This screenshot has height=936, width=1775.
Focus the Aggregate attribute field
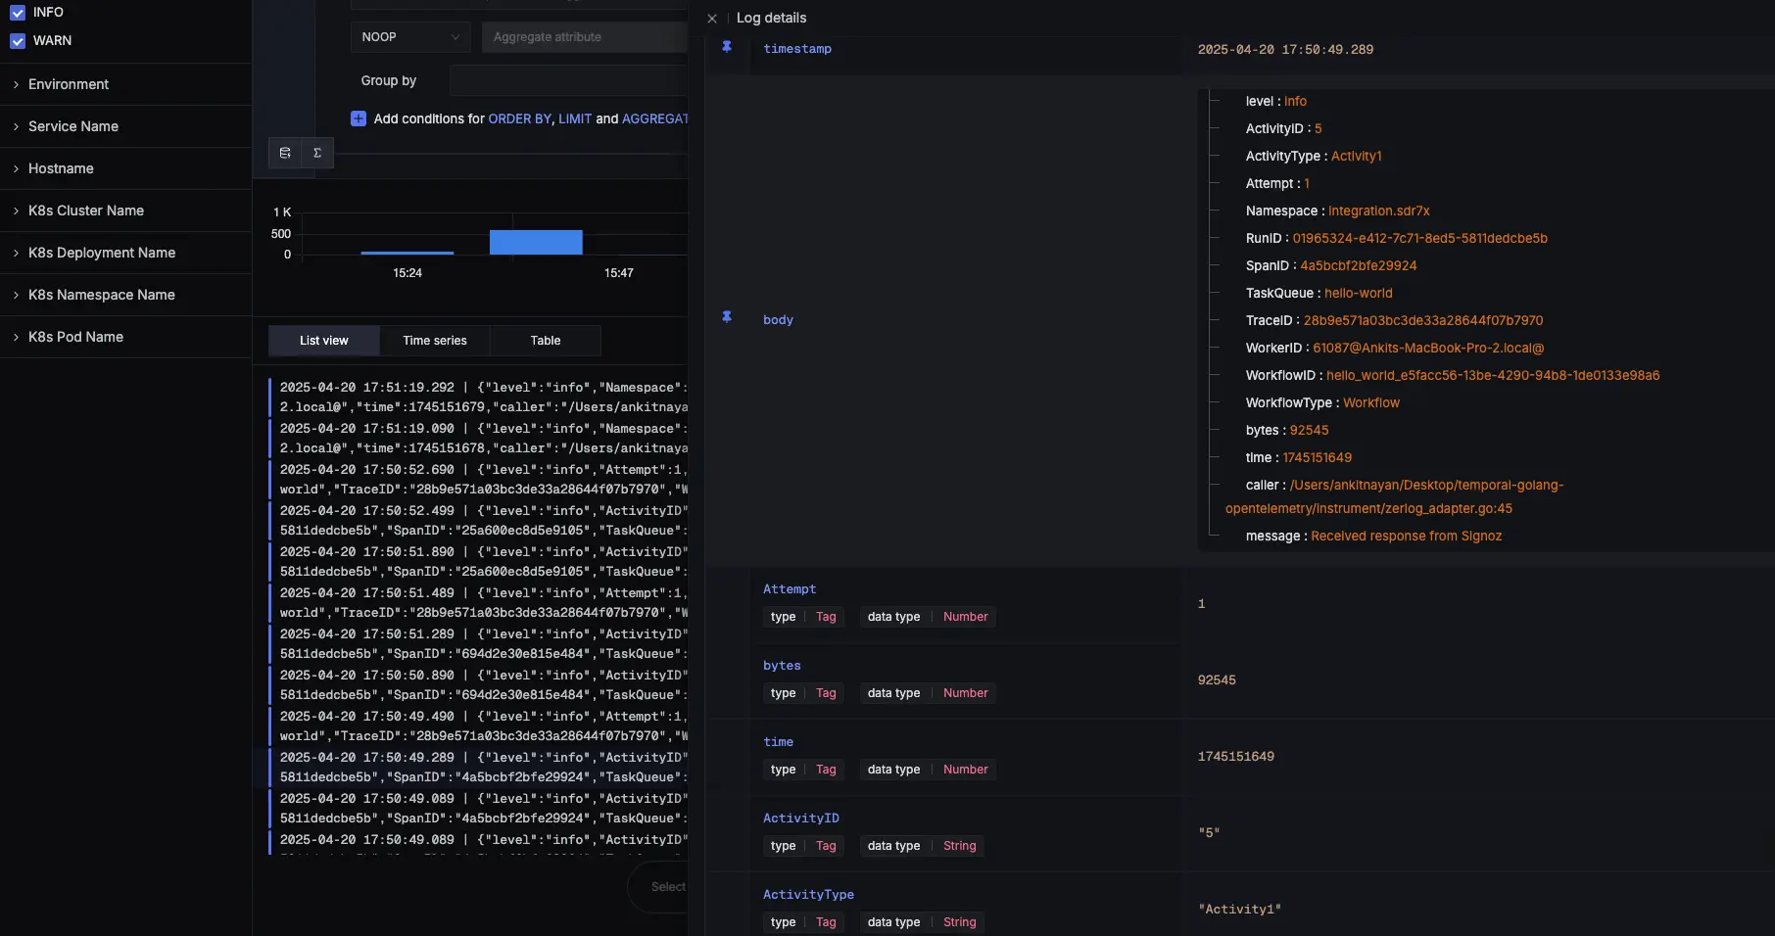pos(585,37)
